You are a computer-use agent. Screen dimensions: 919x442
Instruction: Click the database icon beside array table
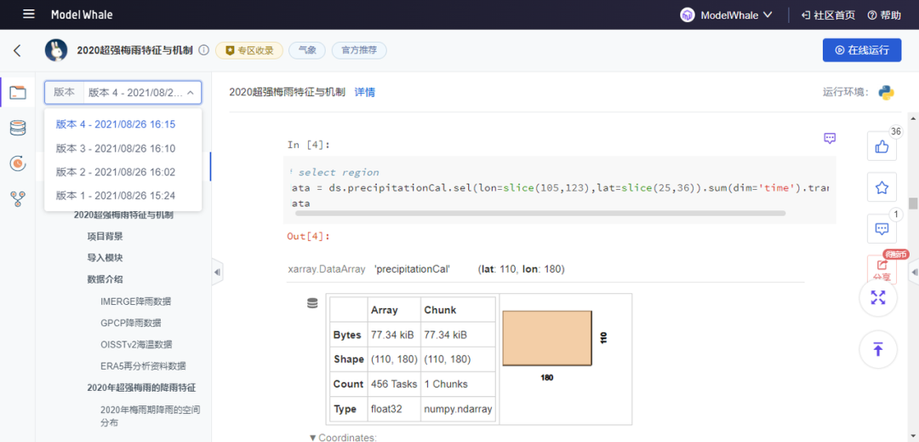tap(311, 302)
